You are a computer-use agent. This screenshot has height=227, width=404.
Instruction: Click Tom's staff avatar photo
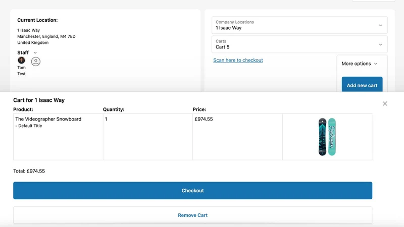(21, 60)
